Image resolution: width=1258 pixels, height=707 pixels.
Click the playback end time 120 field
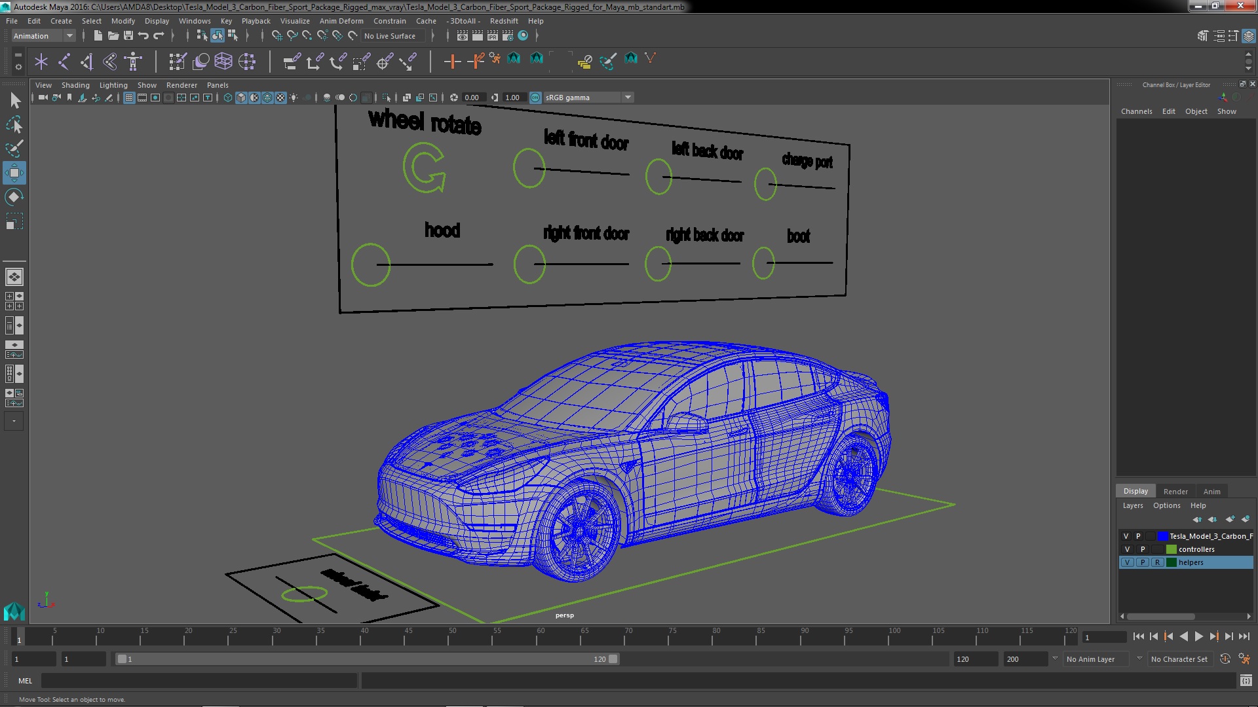tap(975, 659)
